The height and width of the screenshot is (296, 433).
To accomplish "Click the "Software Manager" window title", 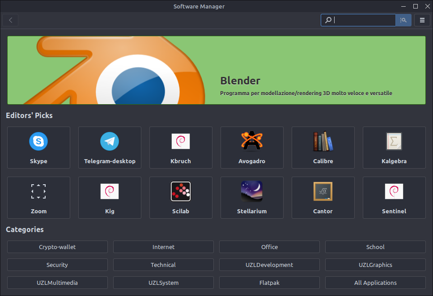I will (x=199, y=6).
